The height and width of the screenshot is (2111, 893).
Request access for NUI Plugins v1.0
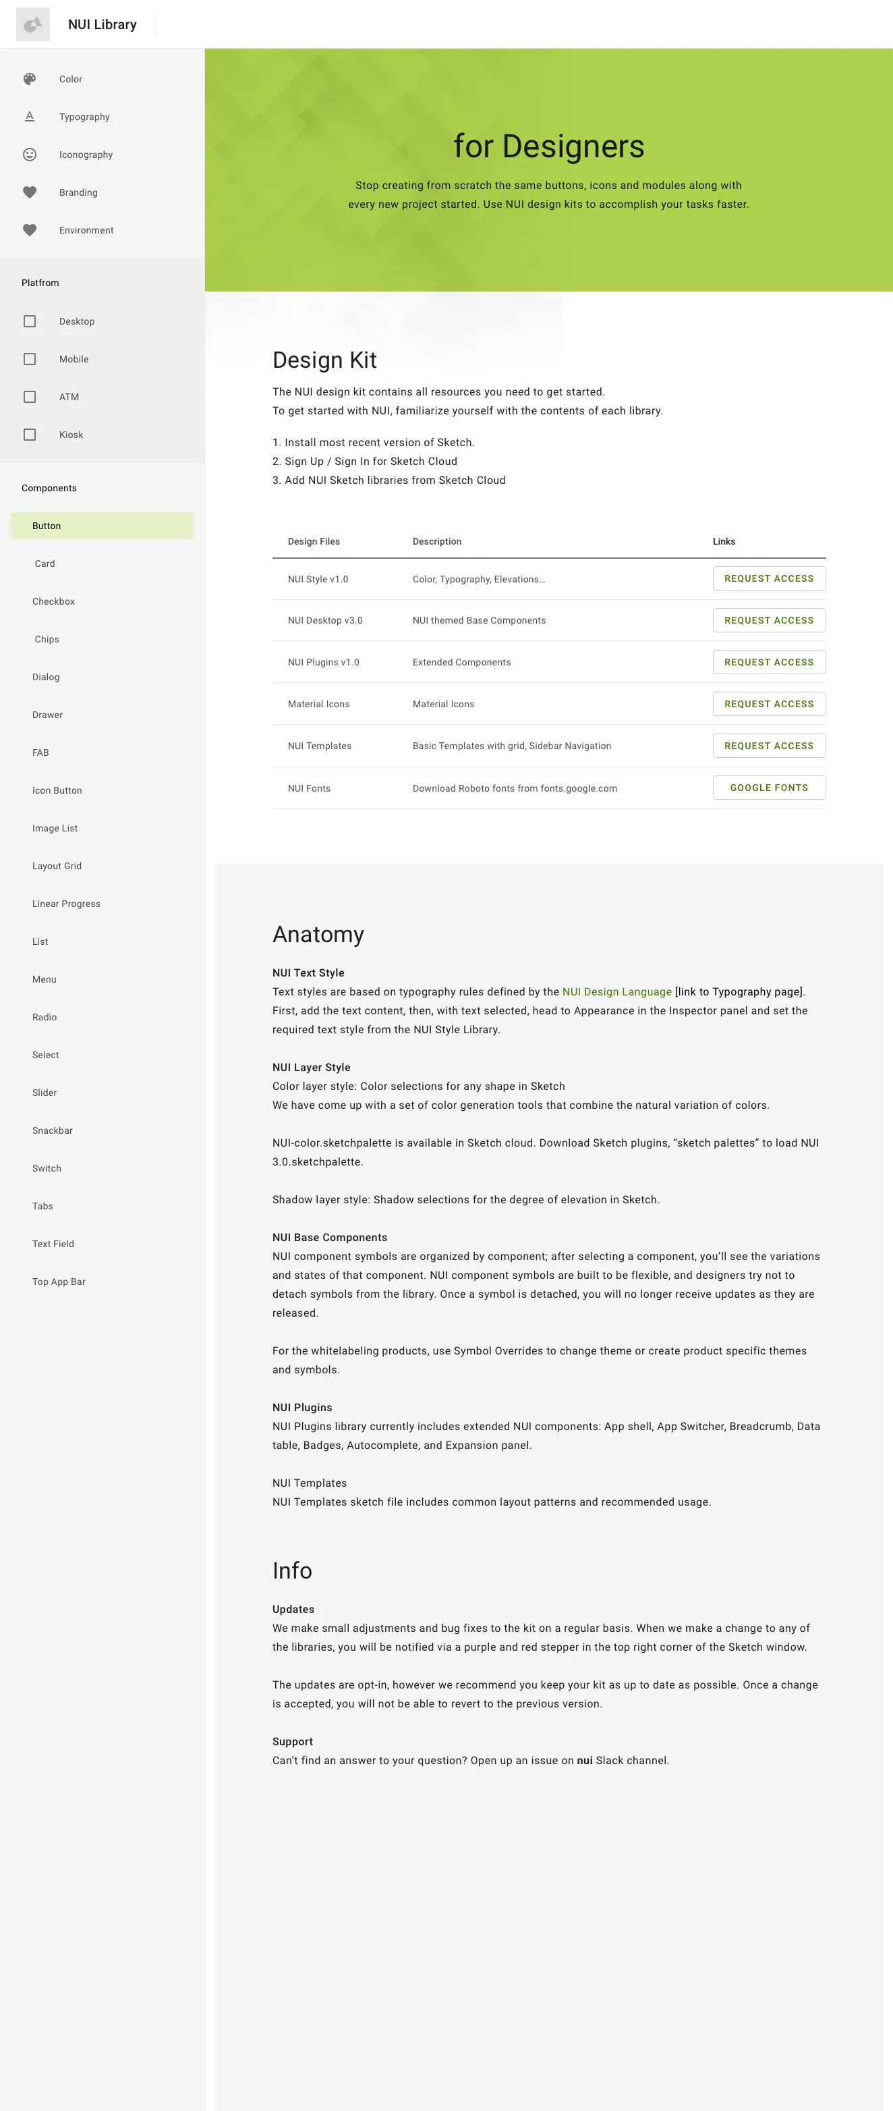(768, 662)
